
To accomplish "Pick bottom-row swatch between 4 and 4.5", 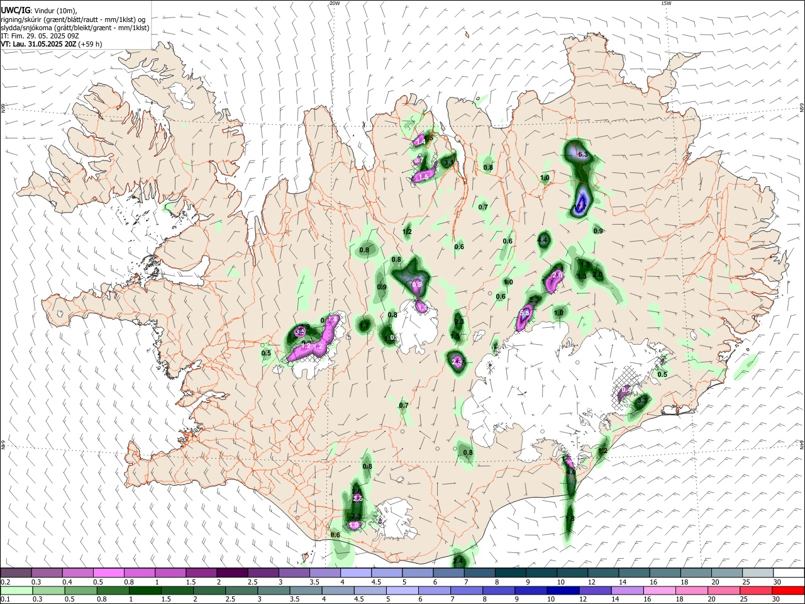I will click(x=338, y=590).
